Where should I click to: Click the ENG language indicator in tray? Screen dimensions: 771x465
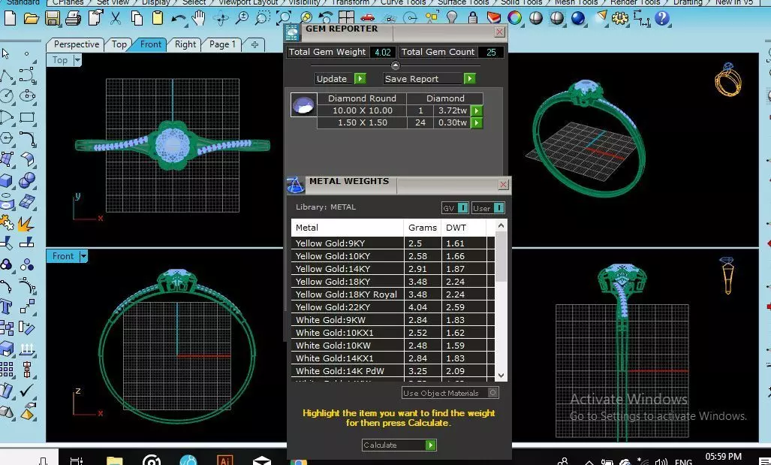683,462
